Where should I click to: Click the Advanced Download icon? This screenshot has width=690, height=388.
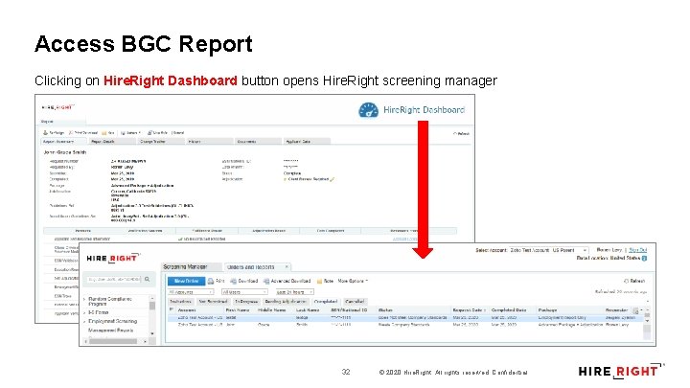point(266,281)
